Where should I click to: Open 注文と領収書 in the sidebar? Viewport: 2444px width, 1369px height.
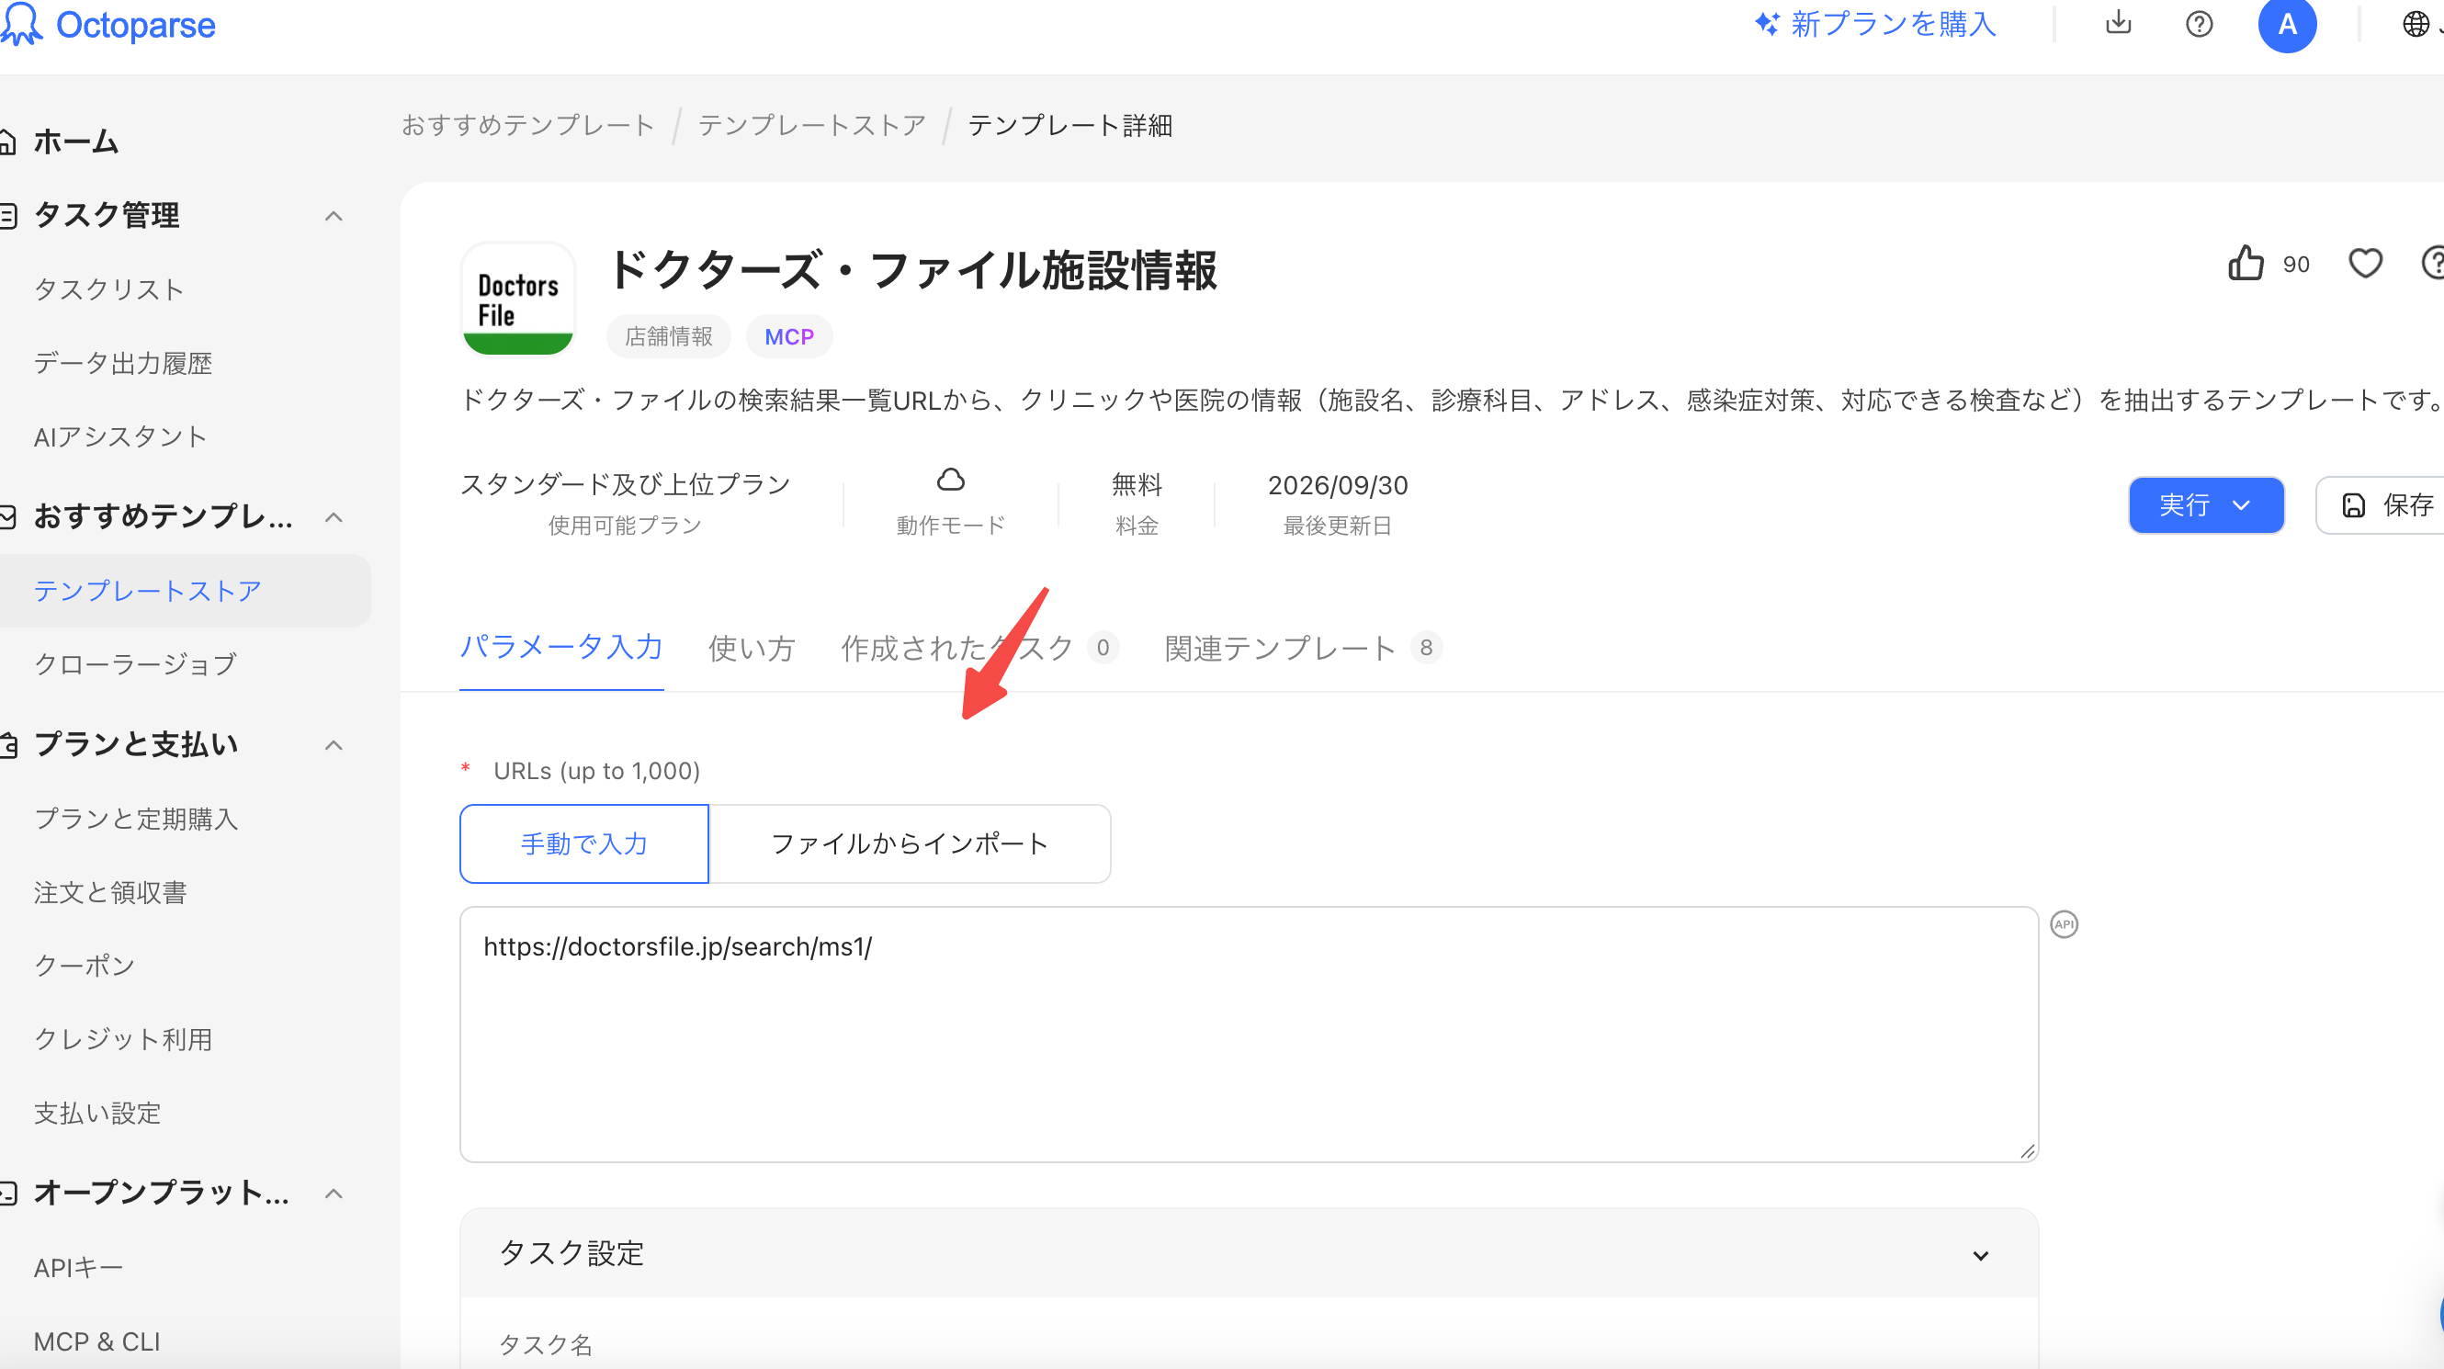[110, 893]
